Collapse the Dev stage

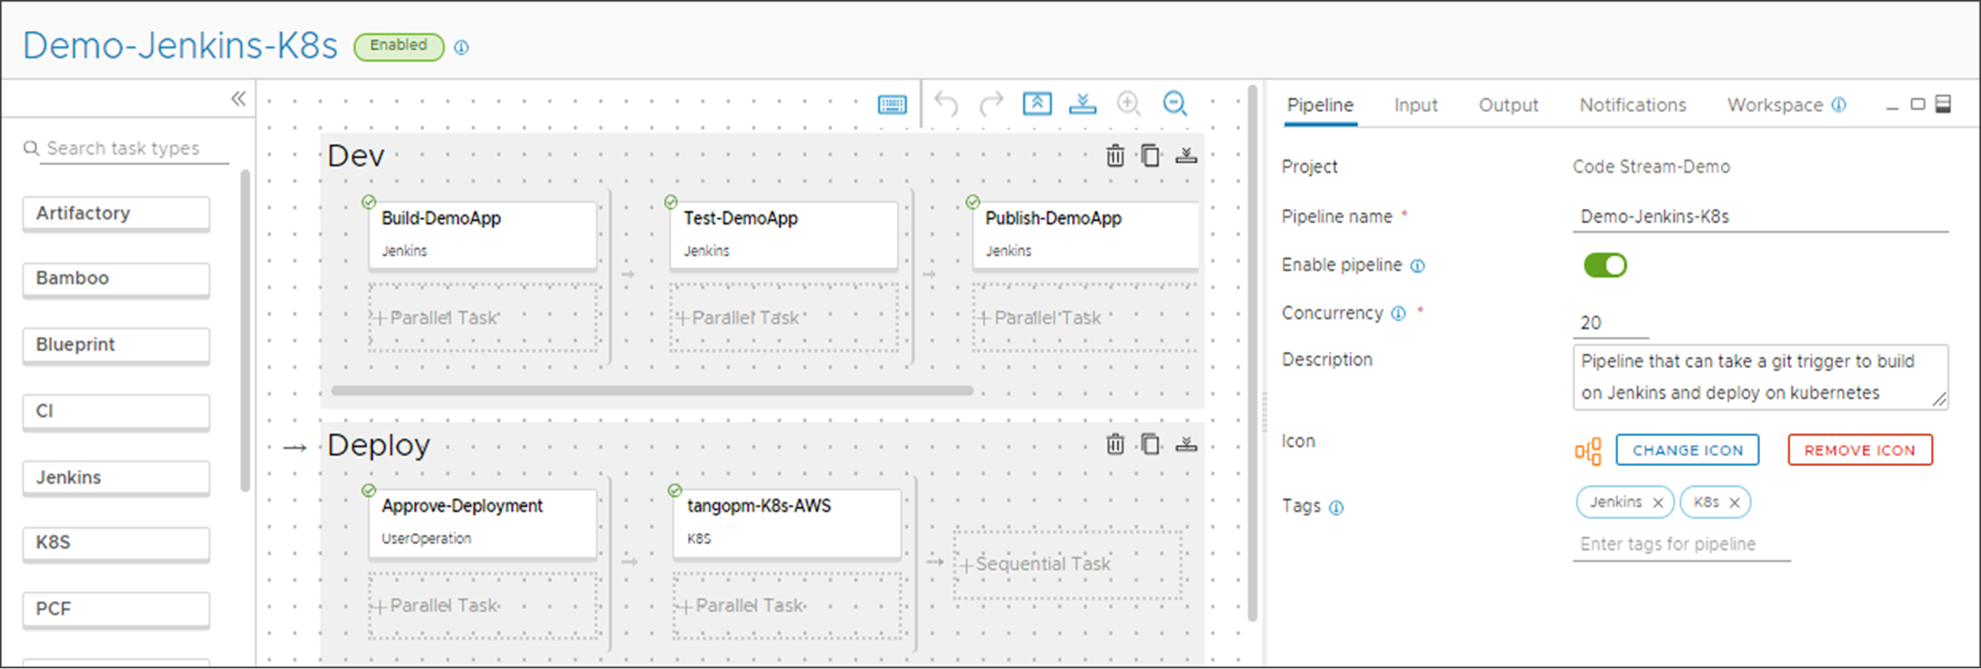(x=1186, y=156)
